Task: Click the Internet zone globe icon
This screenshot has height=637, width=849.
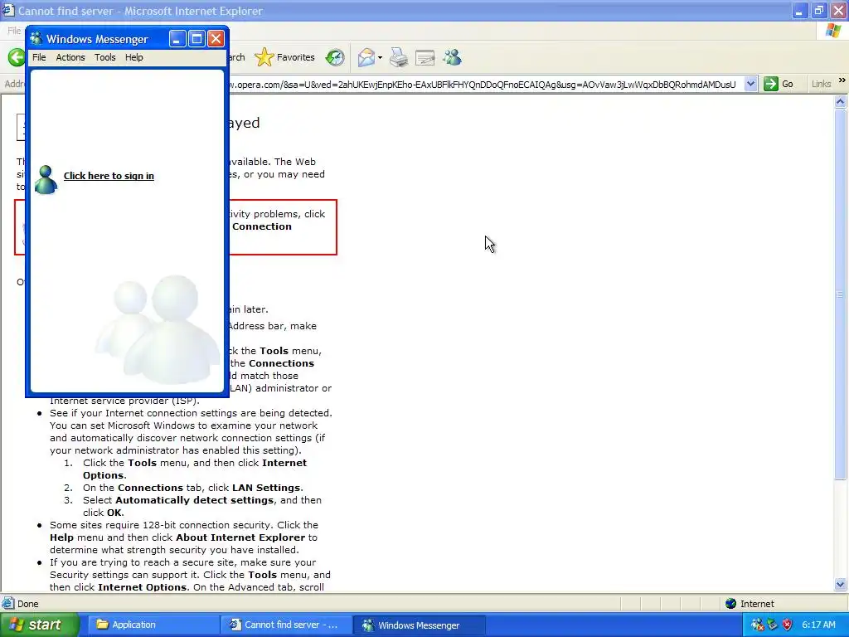Action: coord(731,604)
